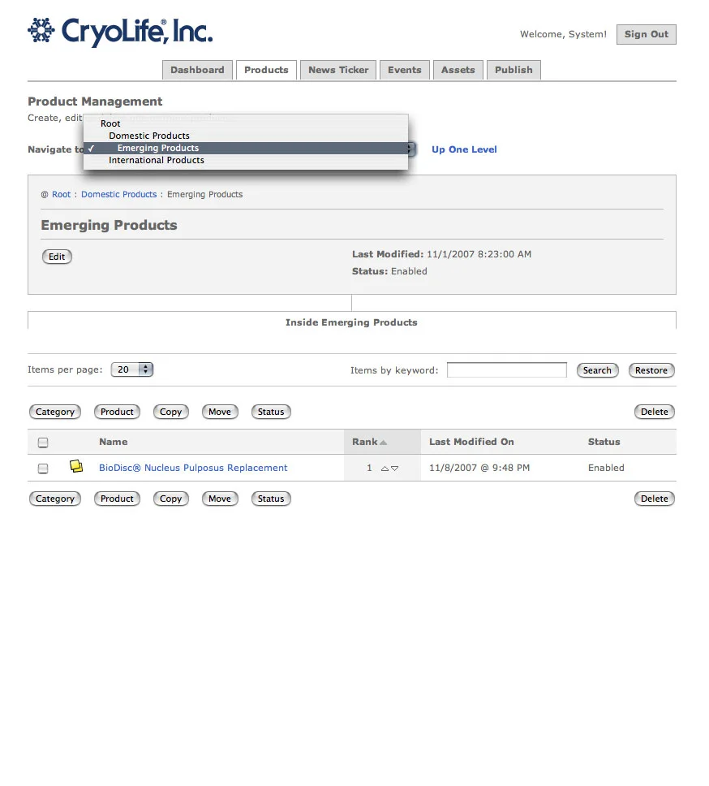709x786 pixels.
Task: Tick the select-all checkbox in the table header
Action: pos(43,443)
